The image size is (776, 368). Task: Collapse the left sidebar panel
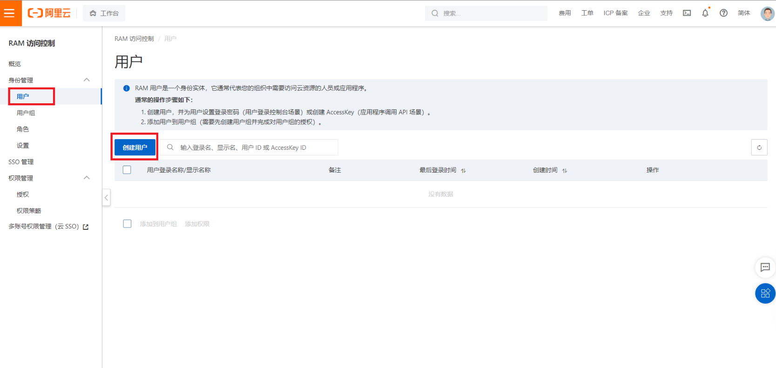pos(106,198)
